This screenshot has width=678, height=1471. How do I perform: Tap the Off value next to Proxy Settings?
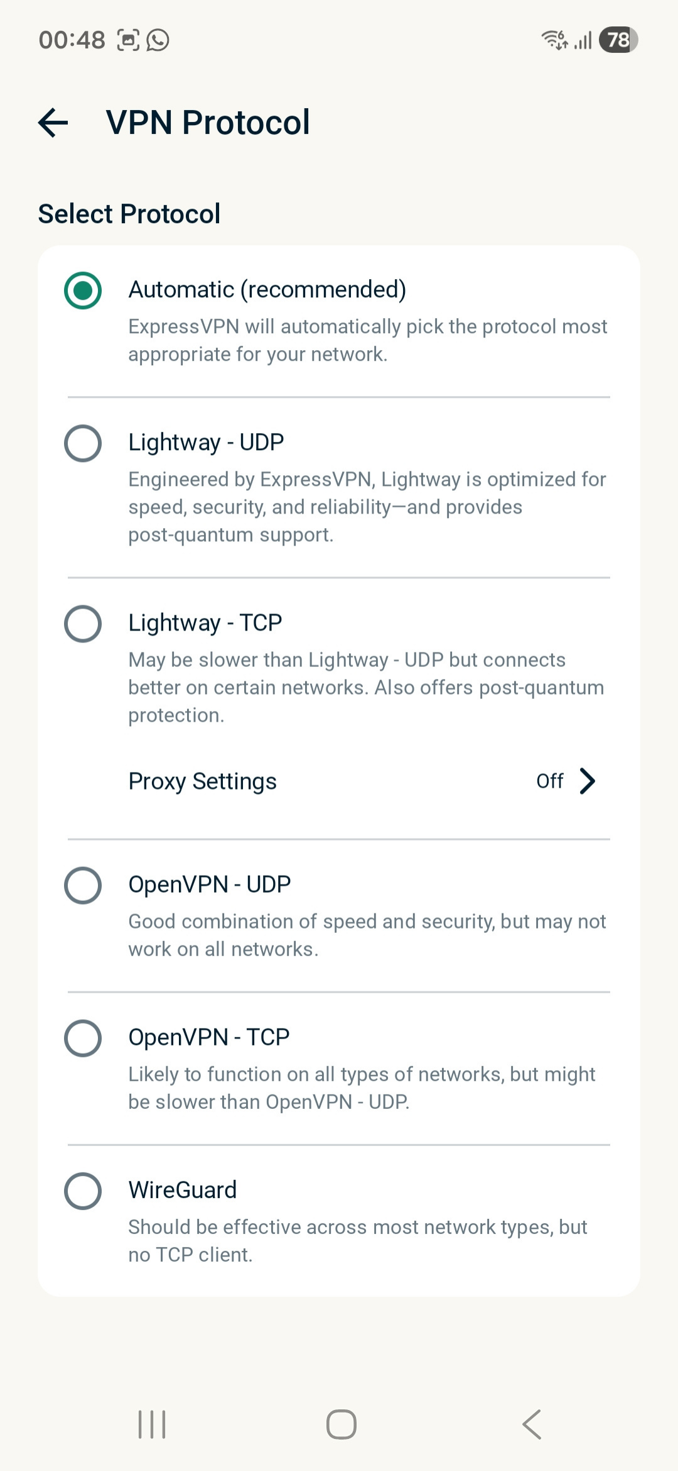(549, 781)
